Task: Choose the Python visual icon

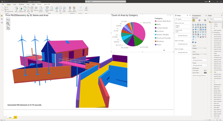Action: (x=203, y=34)
